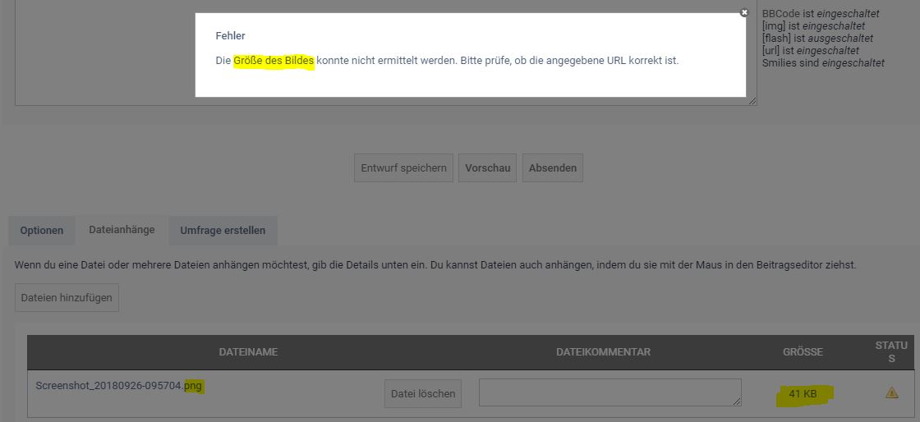Open the Vorschau preview
The width and height of the screenshot is (920, 422).
[487, 168]
